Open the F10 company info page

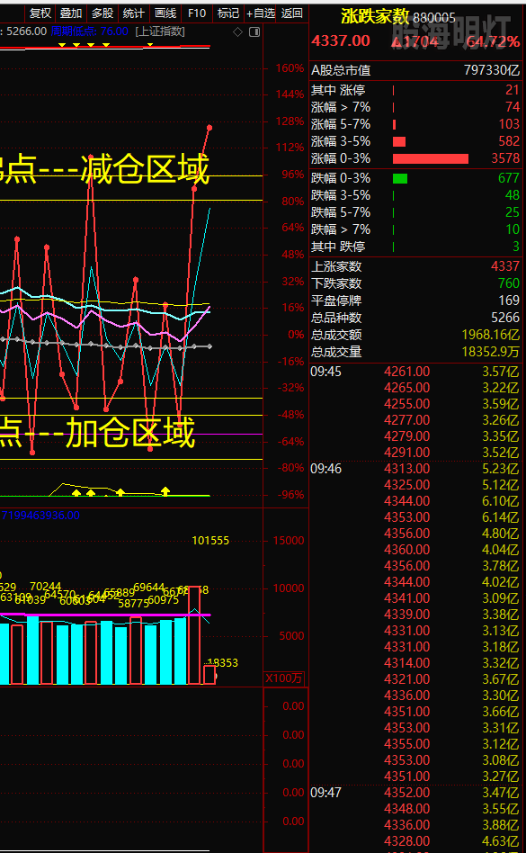coord(197,13)
